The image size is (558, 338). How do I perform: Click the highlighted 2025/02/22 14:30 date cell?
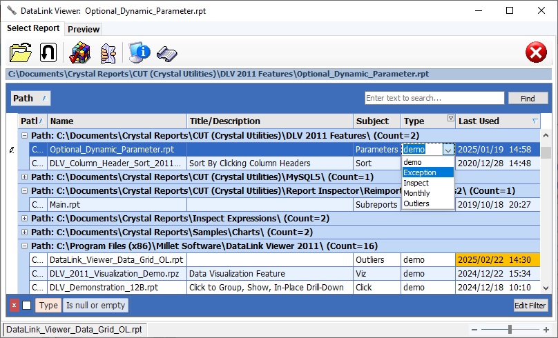(x=497, y=260)
